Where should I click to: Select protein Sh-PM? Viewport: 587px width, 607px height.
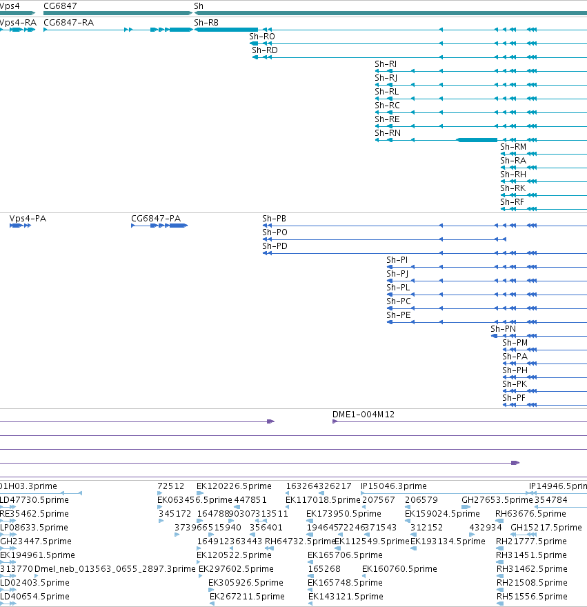[515, 343]
